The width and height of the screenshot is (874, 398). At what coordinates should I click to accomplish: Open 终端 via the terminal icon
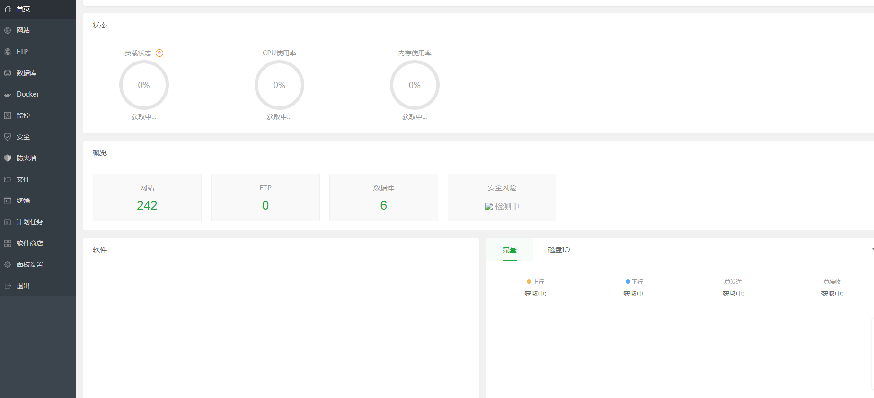(8, 201)
